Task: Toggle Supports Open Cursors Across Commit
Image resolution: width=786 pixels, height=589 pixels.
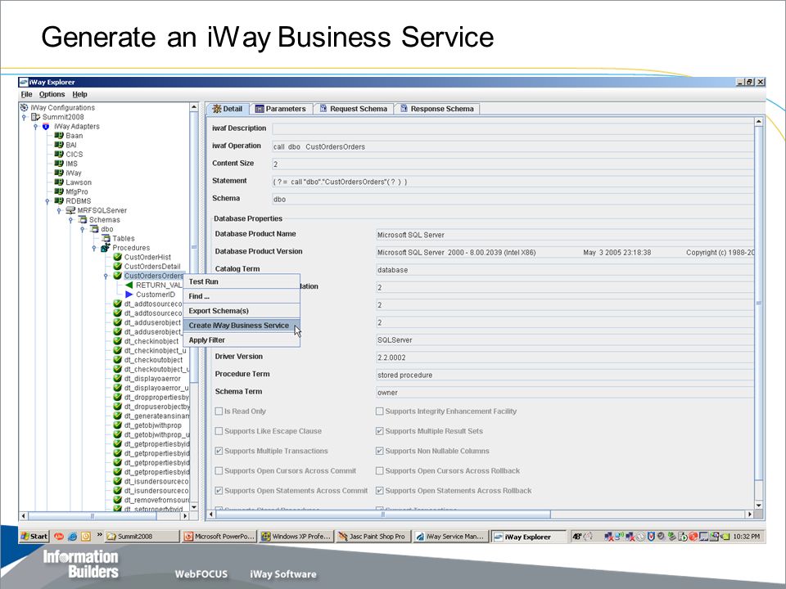Action: coord(219,471)
